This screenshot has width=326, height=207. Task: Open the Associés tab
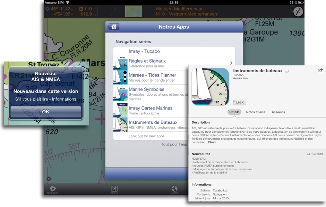[x=278, y=112]
